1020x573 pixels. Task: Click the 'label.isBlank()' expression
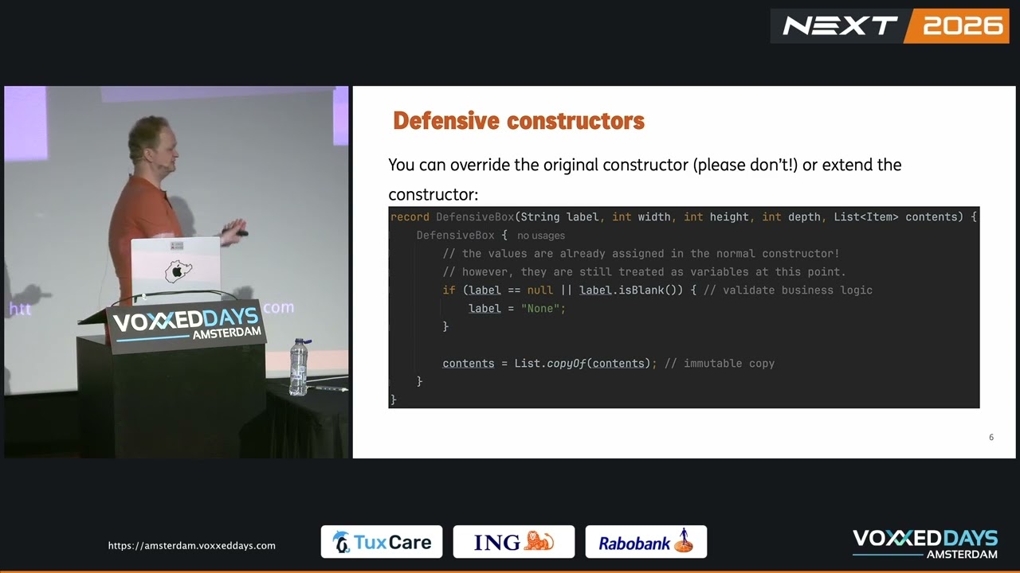(631, 290)
